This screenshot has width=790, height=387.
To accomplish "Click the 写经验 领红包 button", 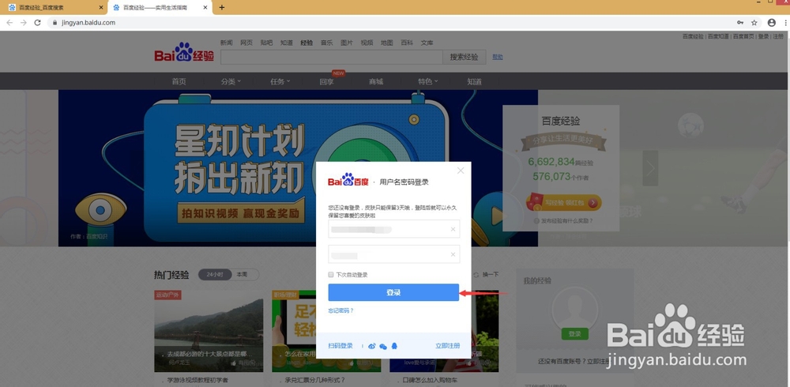I will [564, 202].
